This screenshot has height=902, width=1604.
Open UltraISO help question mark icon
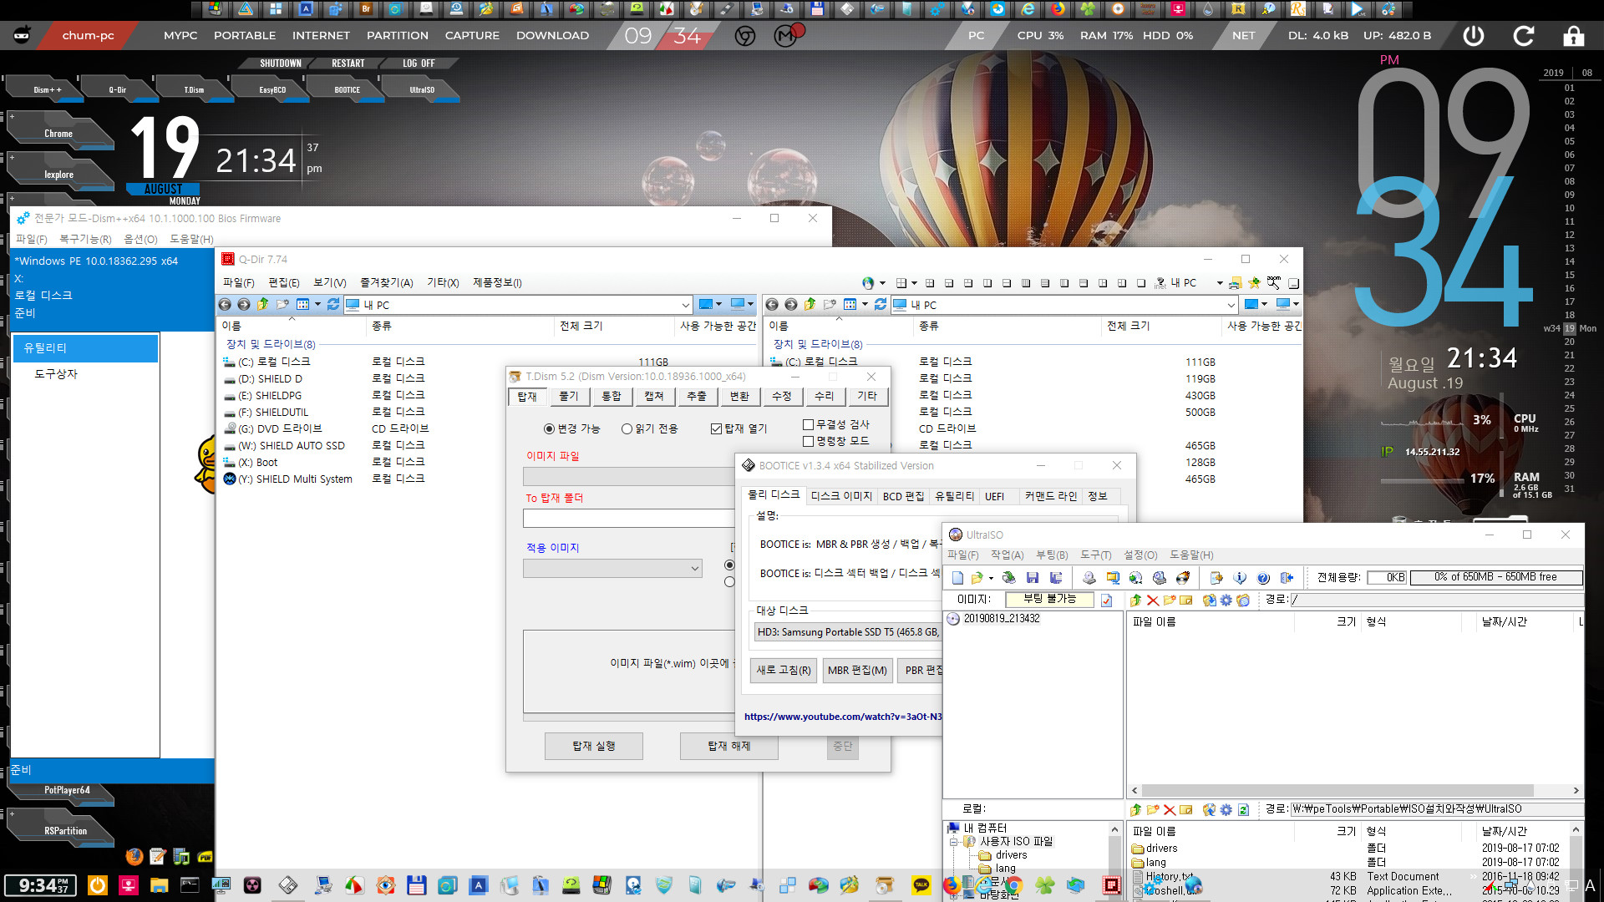1263,578
